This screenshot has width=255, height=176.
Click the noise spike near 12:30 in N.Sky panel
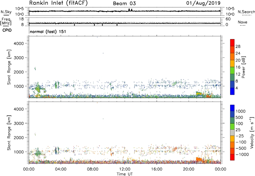pos(129,10)
